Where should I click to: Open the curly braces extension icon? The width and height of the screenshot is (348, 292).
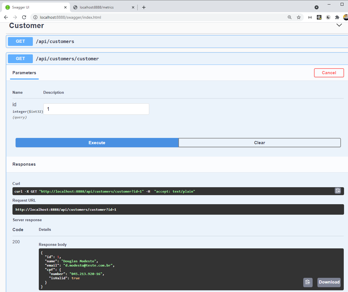pos(310,17)
